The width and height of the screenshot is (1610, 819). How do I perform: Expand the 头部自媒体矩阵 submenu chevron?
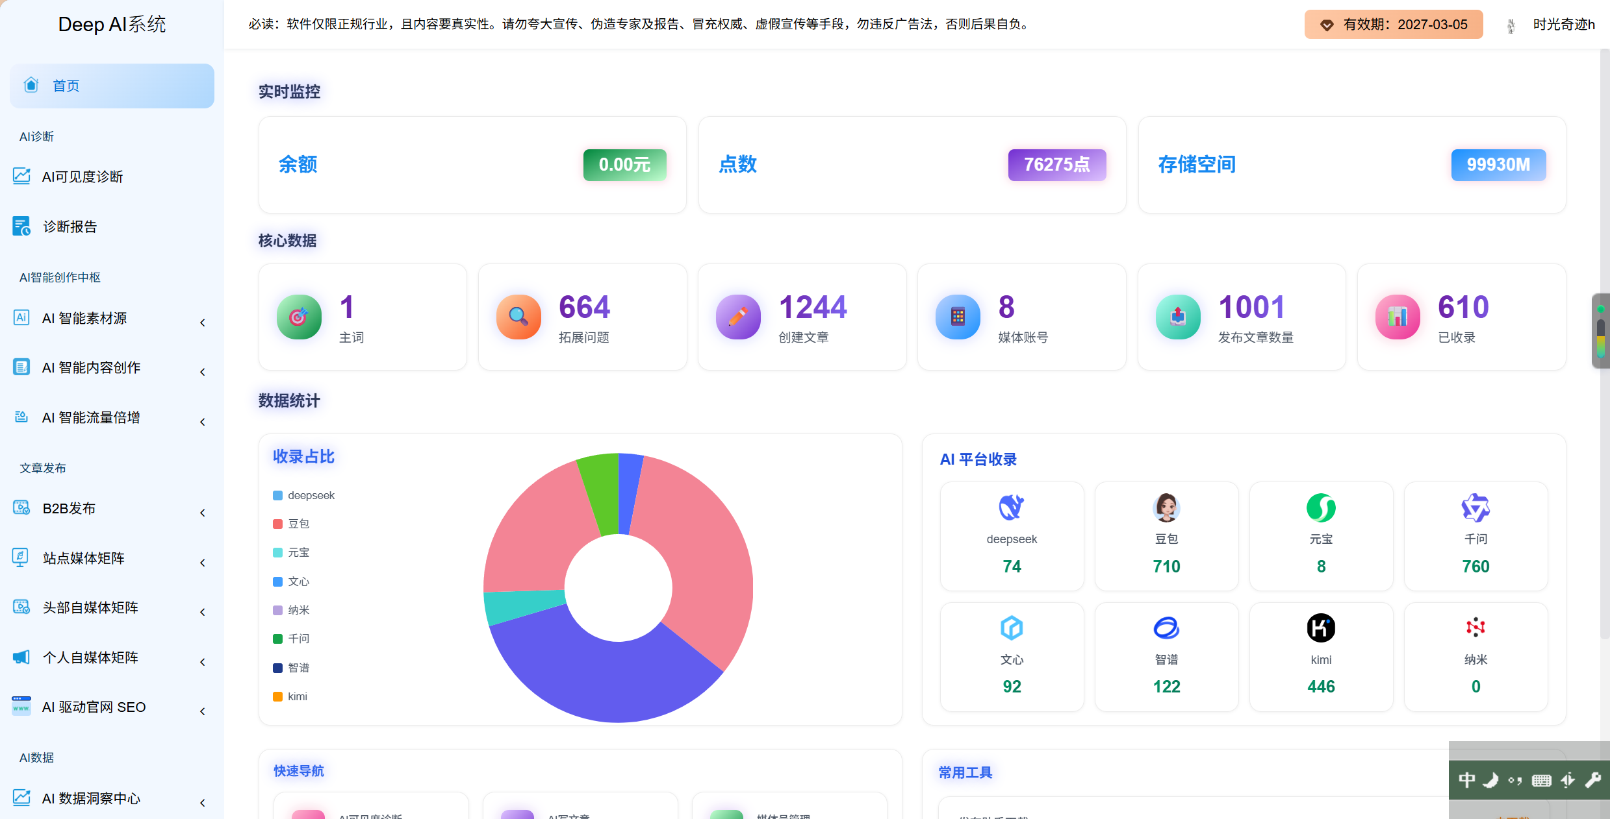click(x=203, y=612)
